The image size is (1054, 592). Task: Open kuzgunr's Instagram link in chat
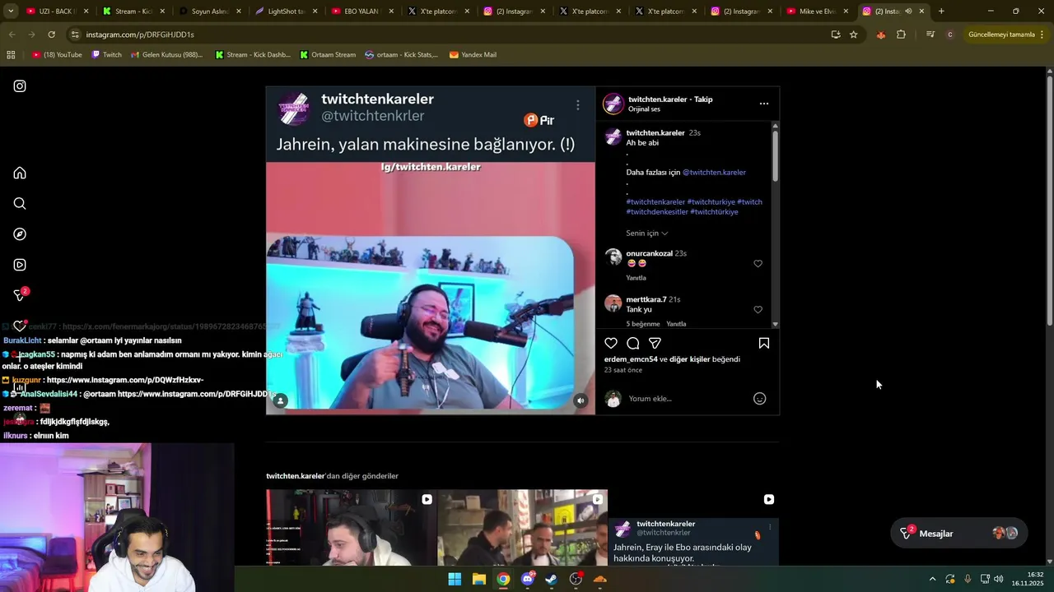point(125,381)
